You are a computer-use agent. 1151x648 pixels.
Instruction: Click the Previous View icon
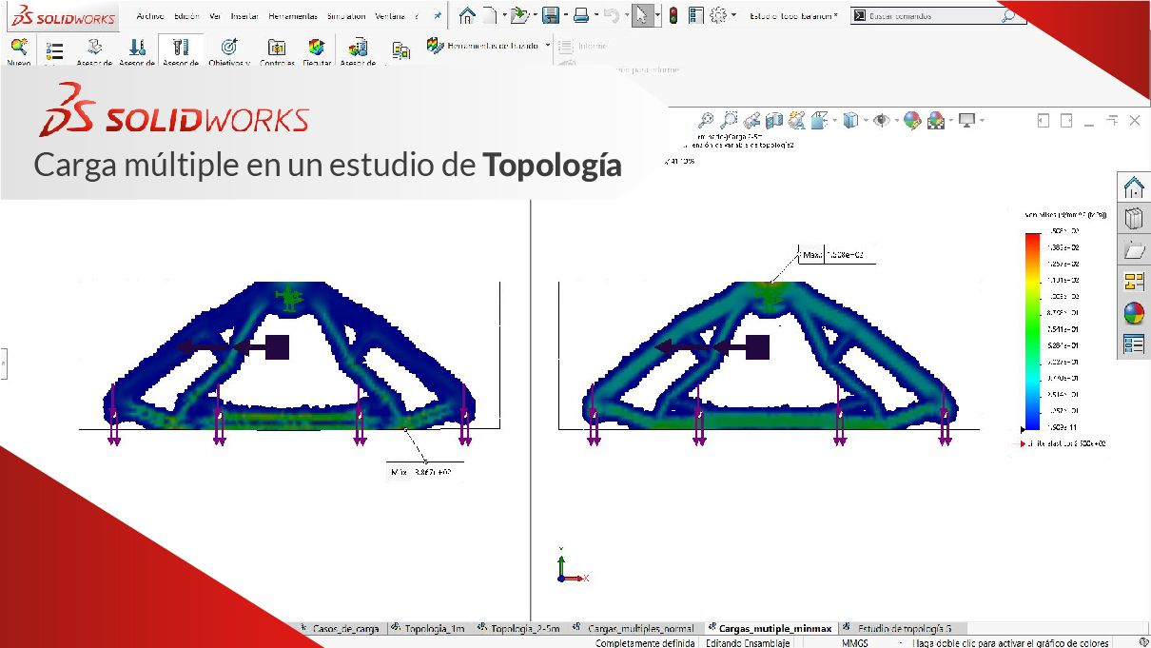tap(751, 120)
